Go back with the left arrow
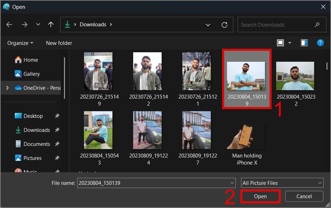 pyautogui.click(x=9, y=25)
